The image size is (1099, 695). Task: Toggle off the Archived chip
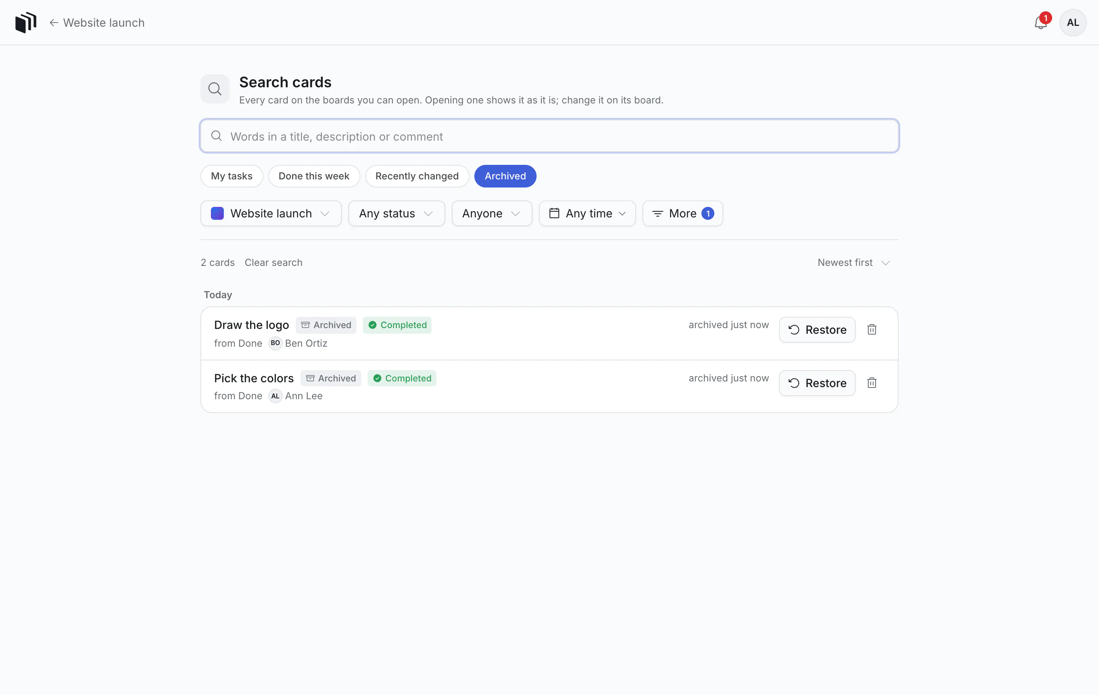click(x=505, y=176)
